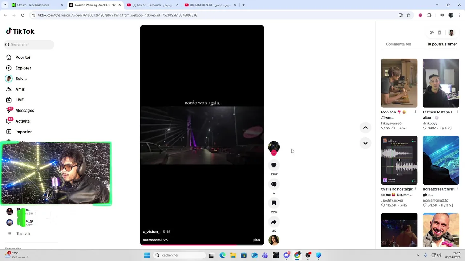Open the tab search dropdown arrow
Image resolution: width=465 pixels, height=261 pixels.
(x=4, y=5)
